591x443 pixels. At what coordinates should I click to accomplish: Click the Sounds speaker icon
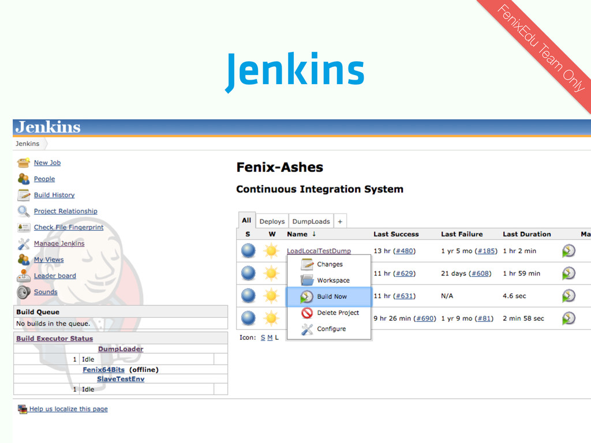coord(23,292)
